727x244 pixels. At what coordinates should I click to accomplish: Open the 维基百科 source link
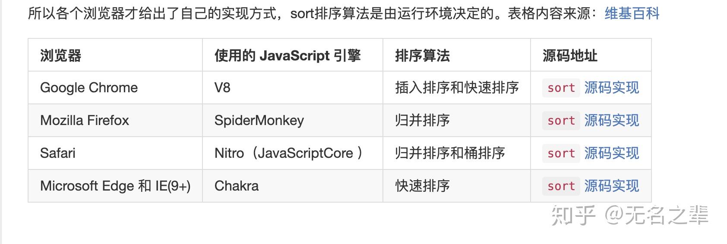632,14
